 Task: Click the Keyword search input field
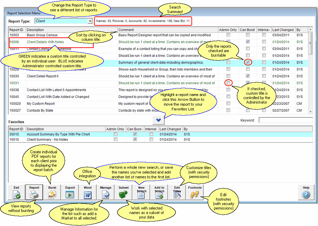[x=285, y=120]
